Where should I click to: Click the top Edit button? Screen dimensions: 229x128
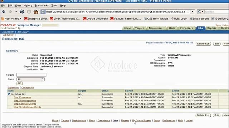tap(216, 44)
